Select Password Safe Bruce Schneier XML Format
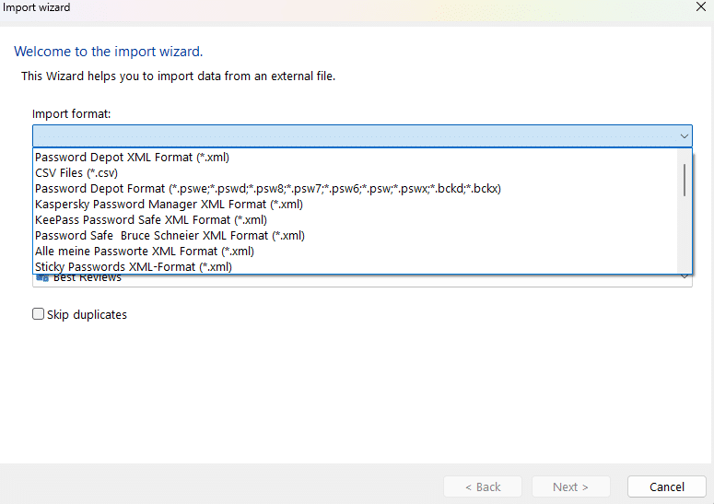This screenshot has height=504, width=714. (356, 235)
